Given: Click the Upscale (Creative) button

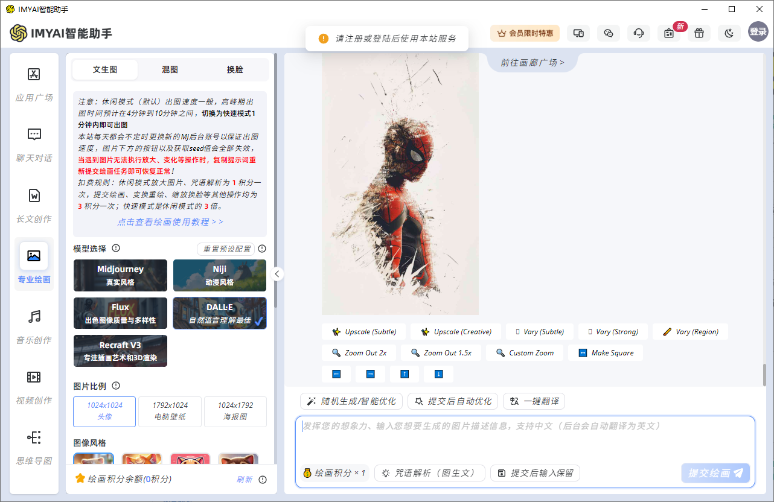Looking at the screenshot, I should [x=455, y=332].
